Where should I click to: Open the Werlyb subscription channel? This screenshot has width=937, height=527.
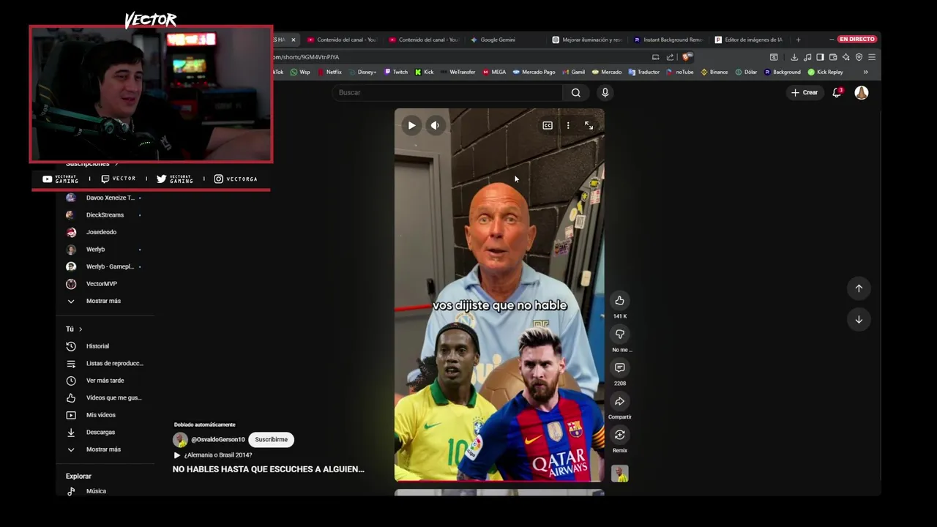pos(102,249)
